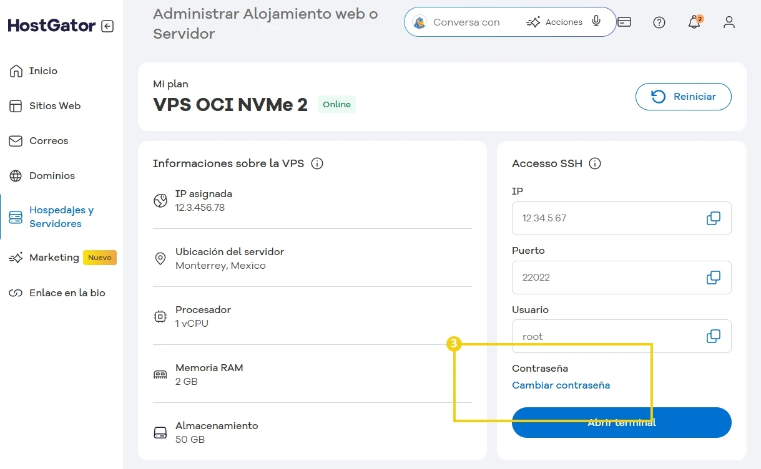Open help via the question mark icon
The image size is (761, 469).
(659, 22)
